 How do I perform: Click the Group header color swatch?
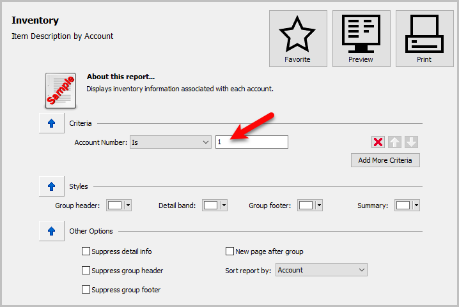[115, 206]
